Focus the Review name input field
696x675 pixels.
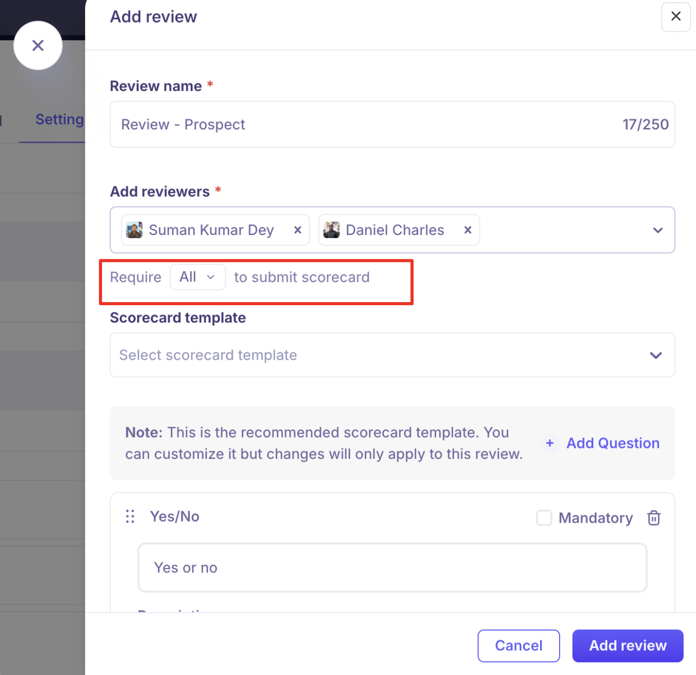pos(392,124)
